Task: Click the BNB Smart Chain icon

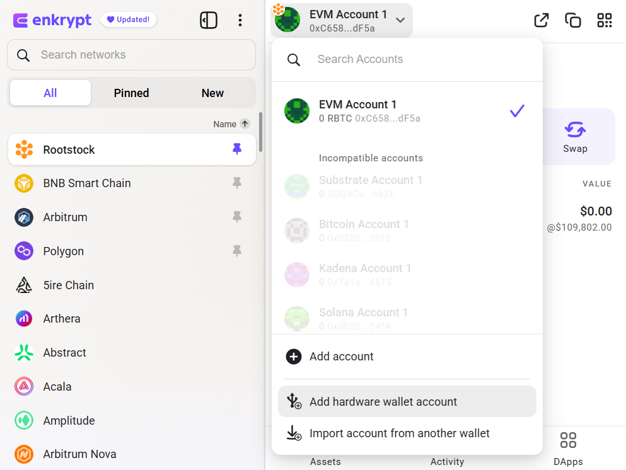Action: [x=24, y=183]
